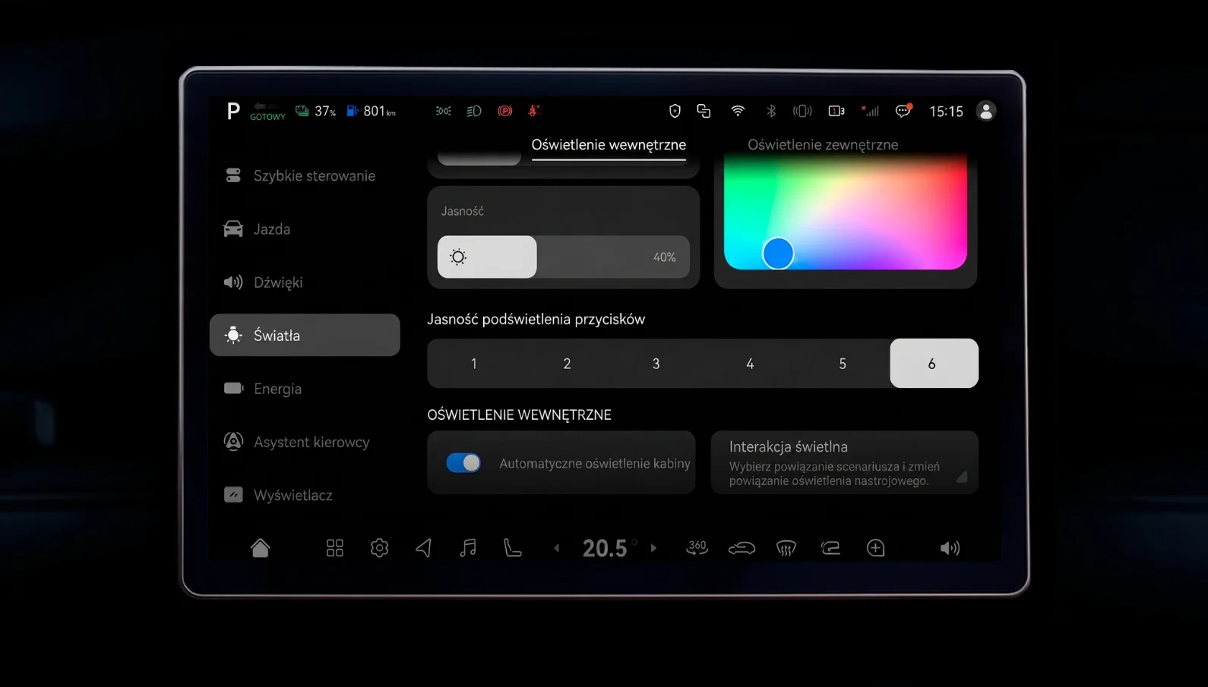Open the Bluetooth status icon
Image resolution: width=1208 pixels, height=687 pixels.
pos(771,111)
